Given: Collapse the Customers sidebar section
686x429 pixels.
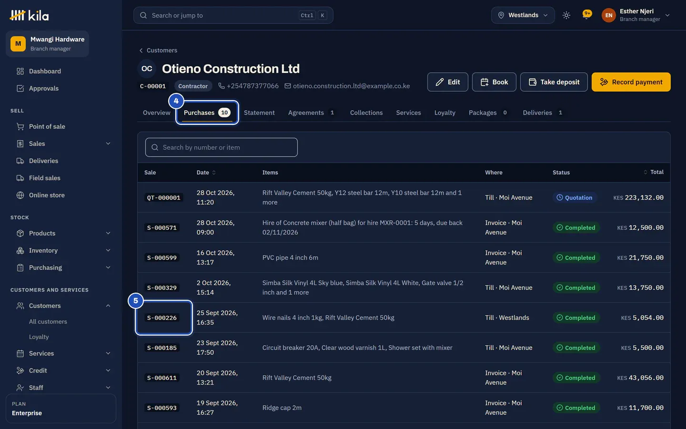Looking at the screenshot, I should 108,306.
